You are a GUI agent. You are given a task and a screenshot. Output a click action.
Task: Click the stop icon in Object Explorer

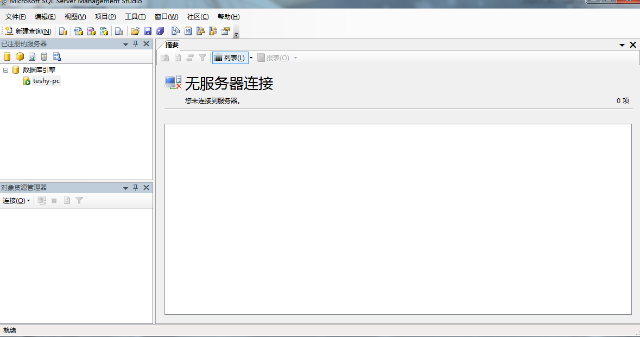pos(54,200)
